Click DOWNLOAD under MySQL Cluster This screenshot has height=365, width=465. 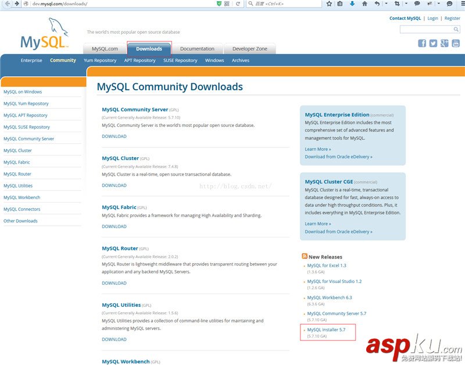tap(114, 185)
